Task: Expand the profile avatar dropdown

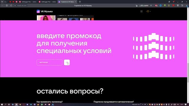Action: click(148, 11)
